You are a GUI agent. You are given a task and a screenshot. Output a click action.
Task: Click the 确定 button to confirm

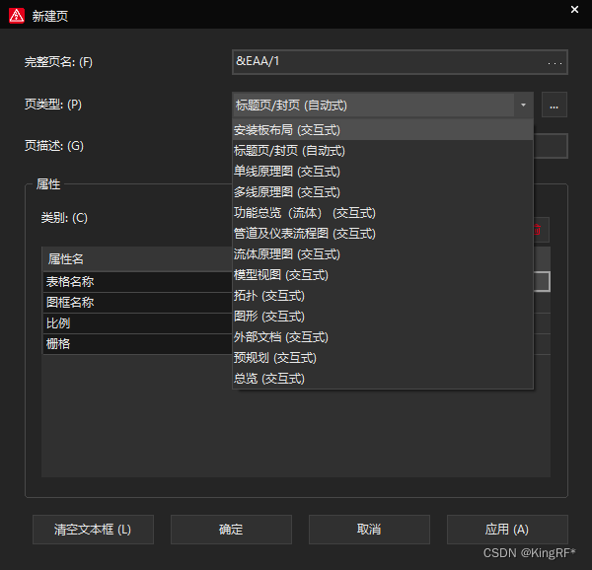(231, 530)
